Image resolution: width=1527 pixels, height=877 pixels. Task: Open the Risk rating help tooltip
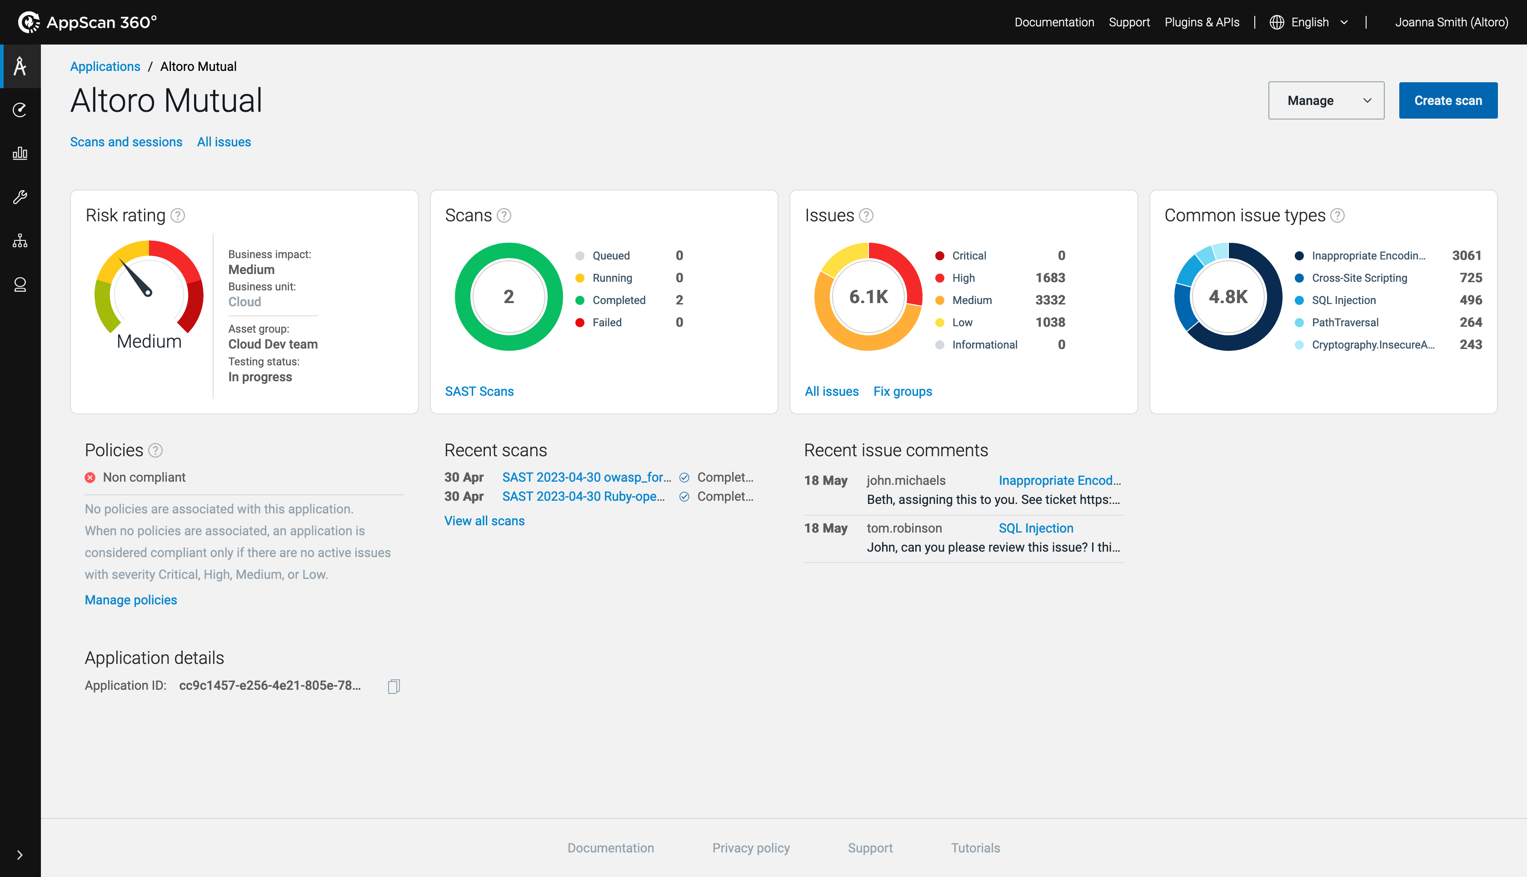point(178,215)
